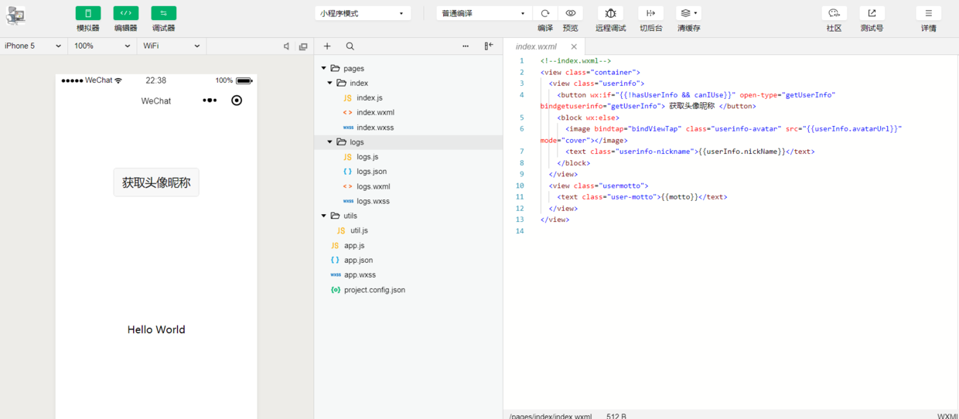Toggle the simulator panel button

click(88, 13)
